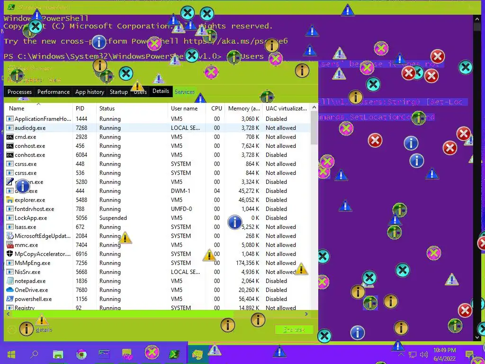Click PID 7268 of audiodg.exe
The width and height of the screenshot is (485, 364).
[x=81, y=128]
